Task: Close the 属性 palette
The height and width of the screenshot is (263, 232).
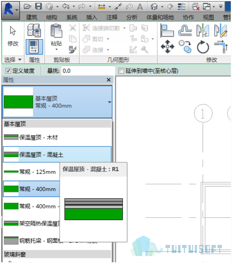Action: (x=108, y=80)
